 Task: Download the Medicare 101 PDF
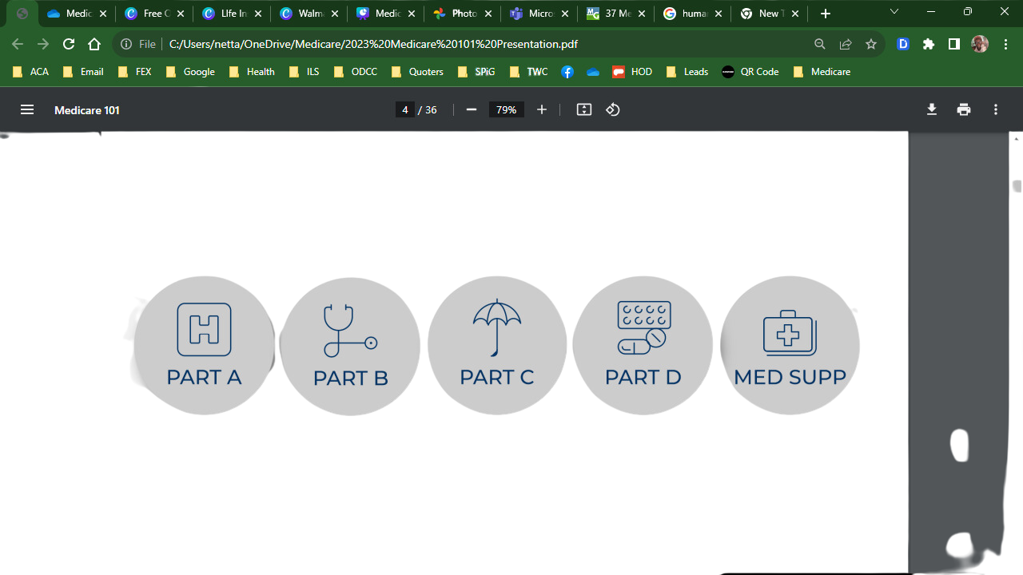932,109
